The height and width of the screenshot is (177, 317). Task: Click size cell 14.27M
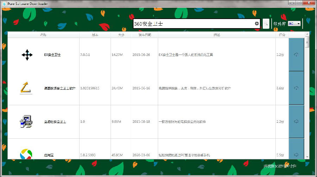click(x=117, y=55)
